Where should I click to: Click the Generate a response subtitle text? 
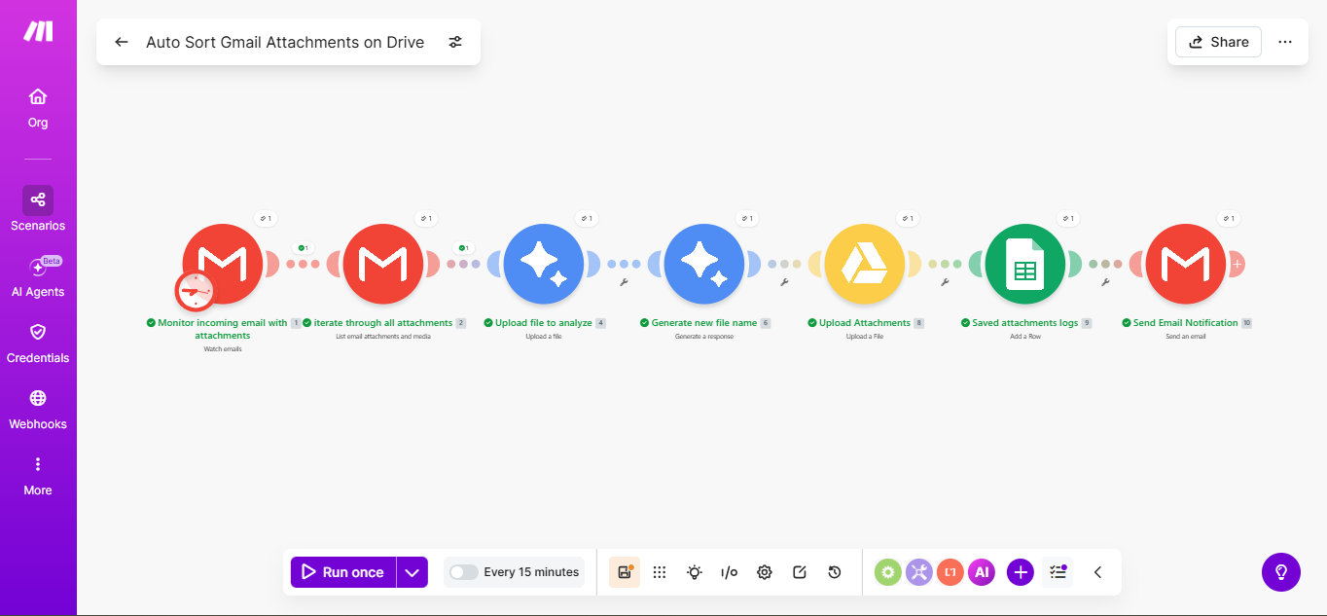[704, 337]
